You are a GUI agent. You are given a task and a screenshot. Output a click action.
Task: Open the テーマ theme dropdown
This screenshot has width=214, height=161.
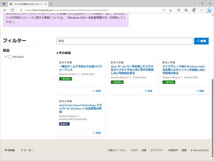(27, 150)
